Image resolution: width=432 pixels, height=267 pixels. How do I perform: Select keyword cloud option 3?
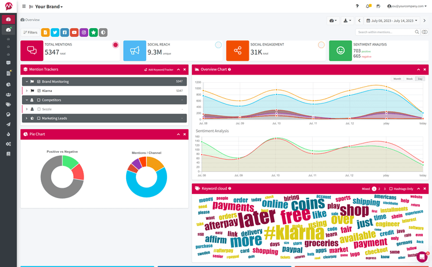coord(385,189)
